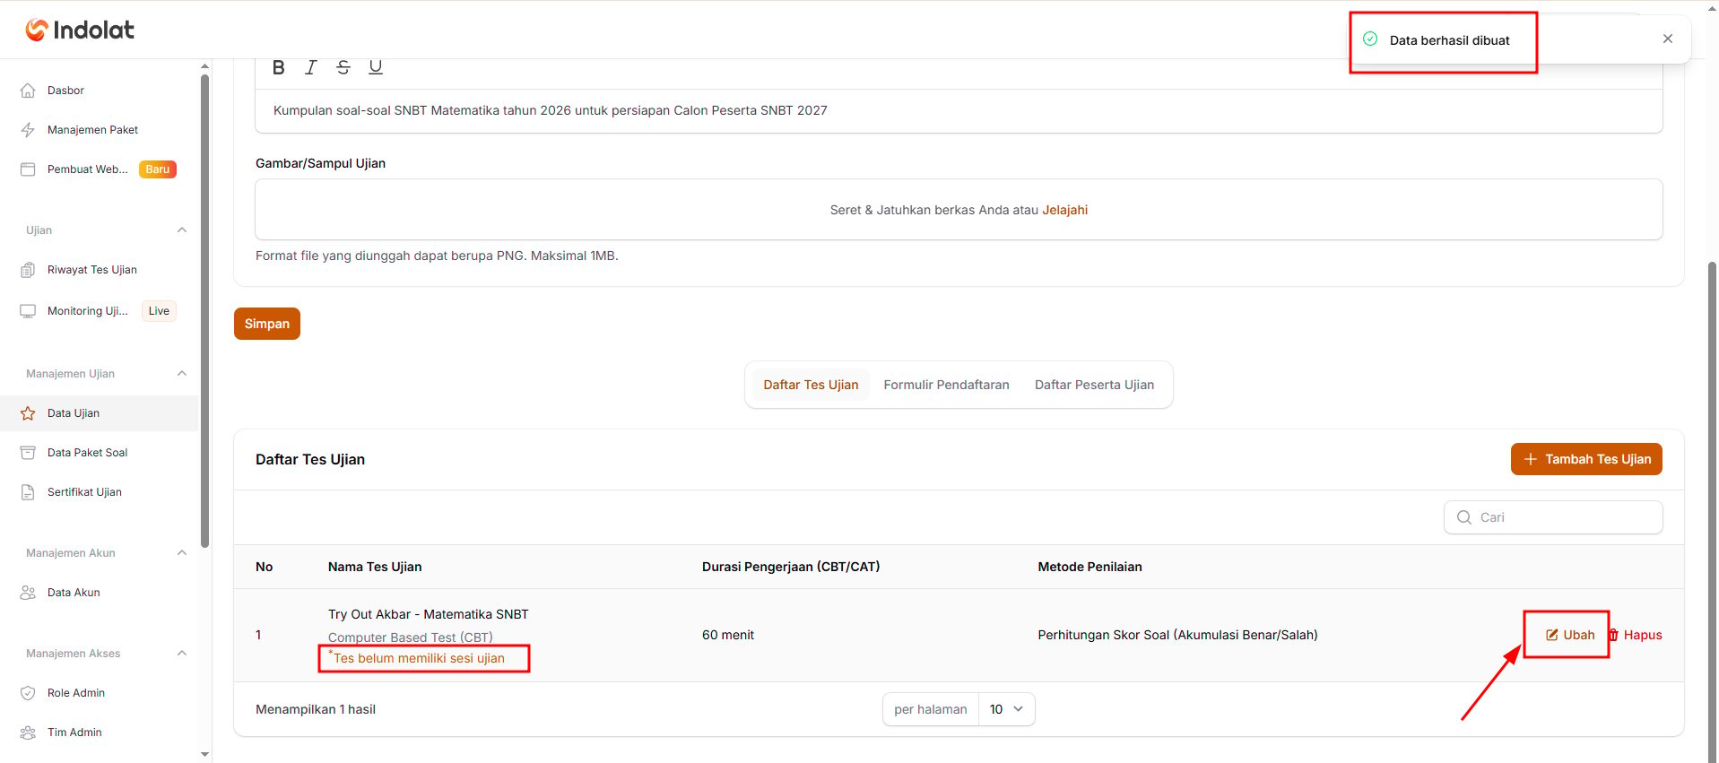The height and width of the screenshot is (763, 1719).
Task: Open Monitoring Ujian page
Action: 88,311
